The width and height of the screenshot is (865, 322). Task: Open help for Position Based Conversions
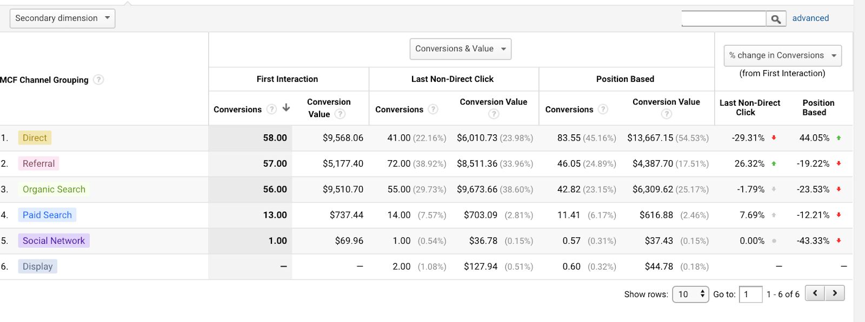tap(603, 109)
